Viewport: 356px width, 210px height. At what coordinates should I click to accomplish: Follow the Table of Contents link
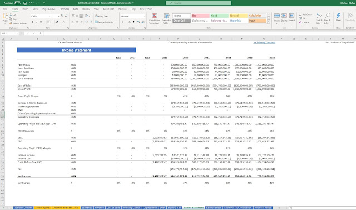click(264, 42)
